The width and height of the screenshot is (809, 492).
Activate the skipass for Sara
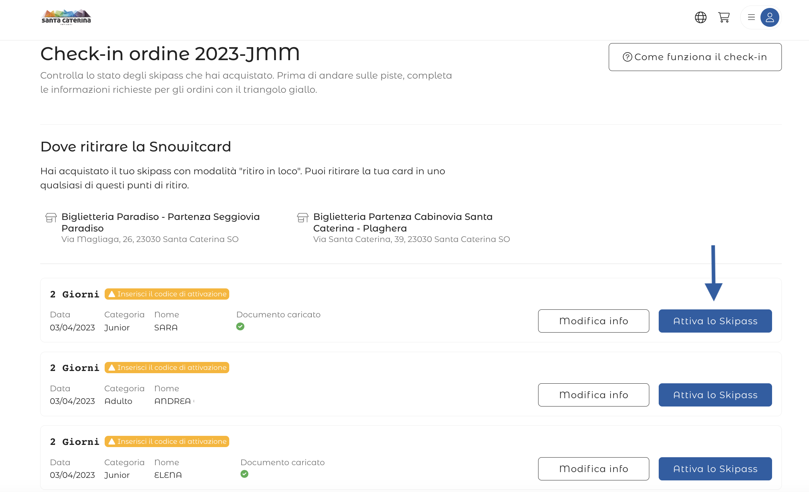715,321
